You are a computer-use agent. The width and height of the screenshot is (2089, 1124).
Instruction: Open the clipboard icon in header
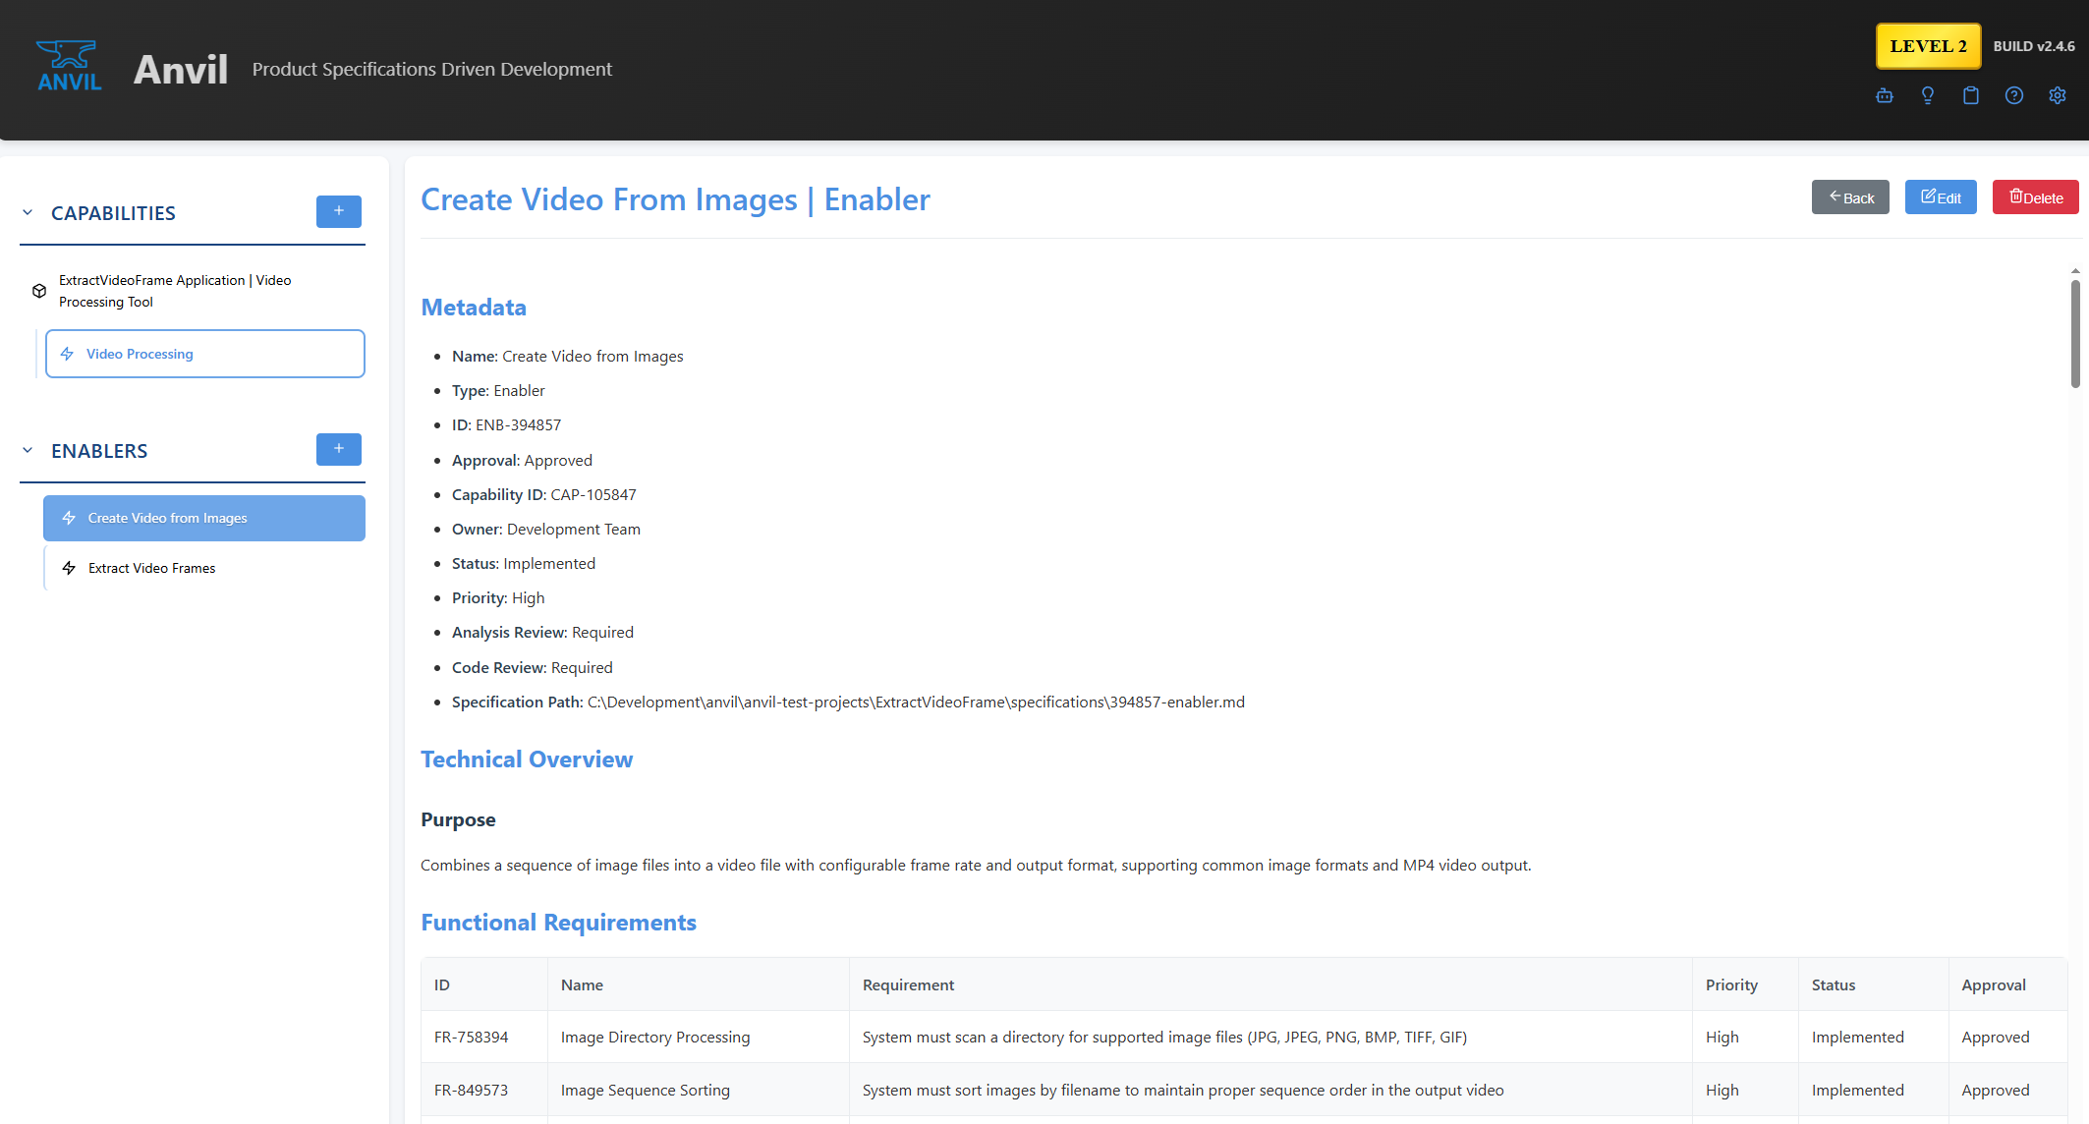point(1970,95)
